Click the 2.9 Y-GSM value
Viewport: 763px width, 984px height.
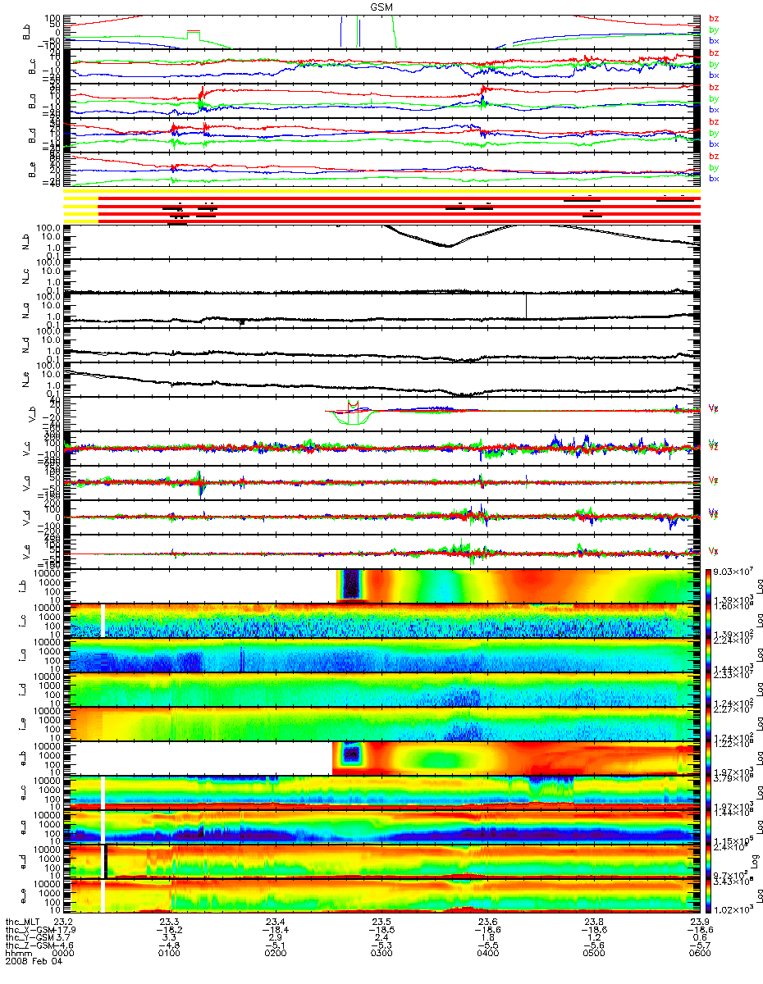(276, 938)
